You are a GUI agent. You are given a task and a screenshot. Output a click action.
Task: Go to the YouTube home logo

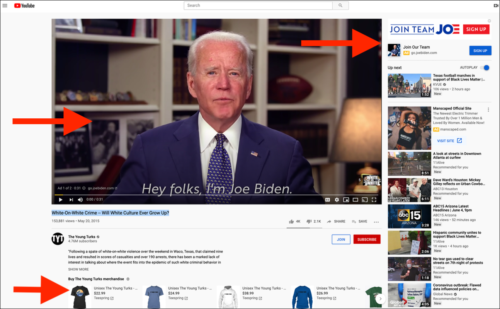tap(24, 5)
